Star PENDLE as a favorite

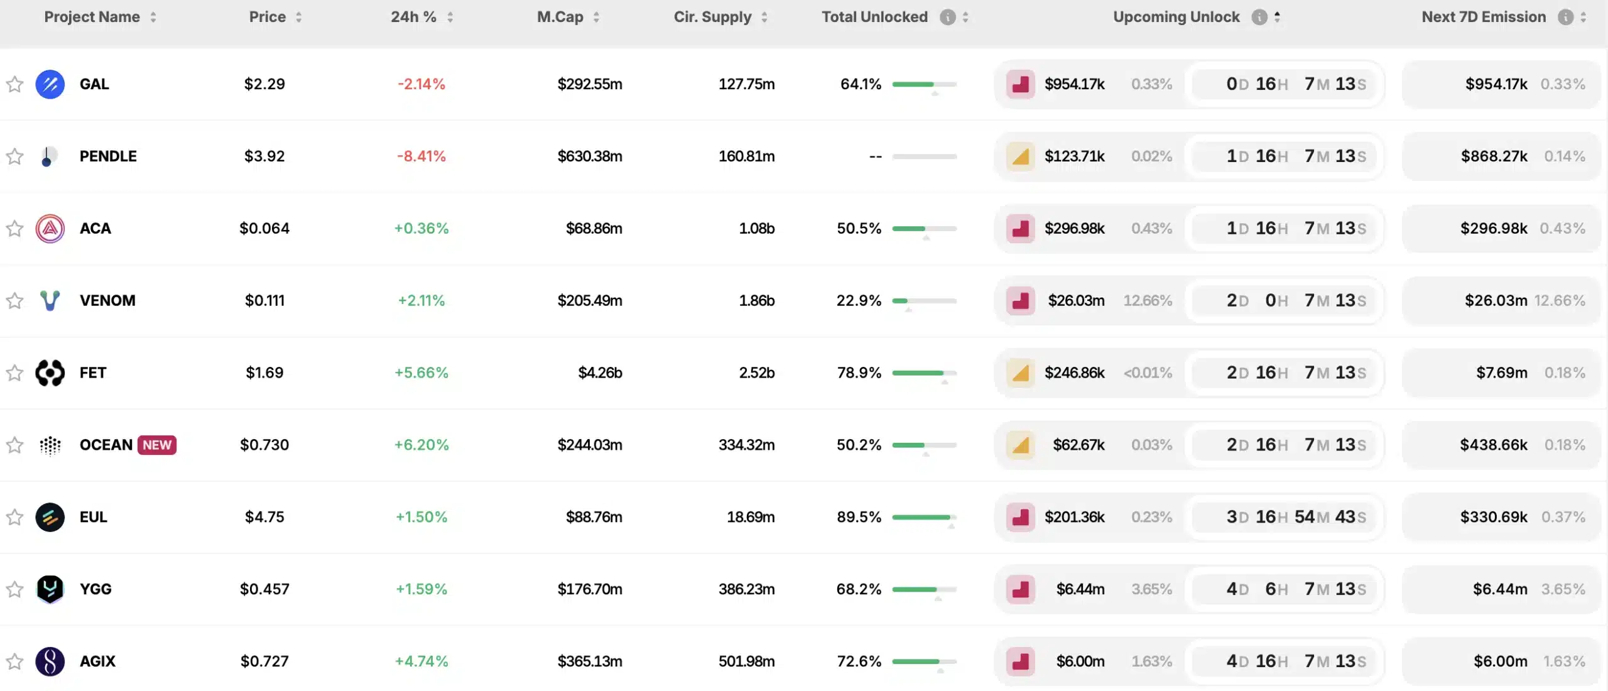tap(14, 156)
